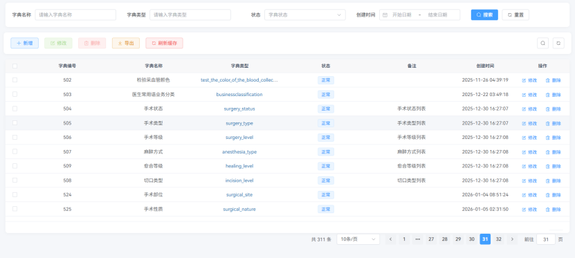Image resolution: width=575 pixels, height=258 pixels.
Task: Click edit icon for row 502
Action: point(524,80)
